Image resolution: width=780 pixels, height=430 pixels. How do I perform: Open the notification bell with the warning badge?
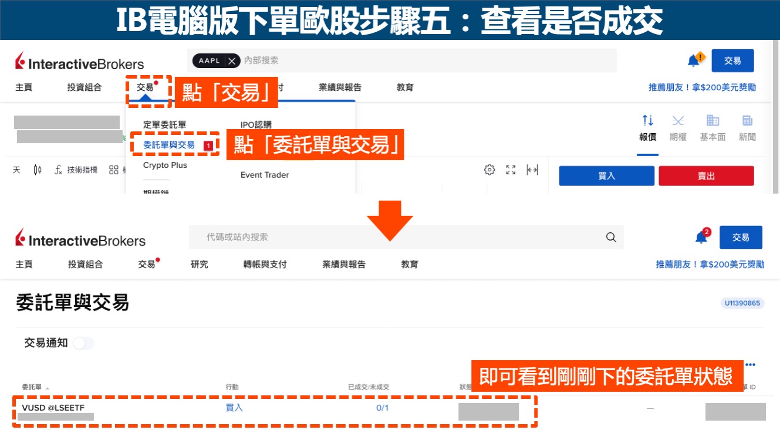[x=695, y=60]
